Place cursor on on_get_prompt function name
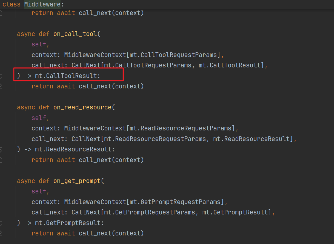The image size is (334, 244). click(77, 181)
